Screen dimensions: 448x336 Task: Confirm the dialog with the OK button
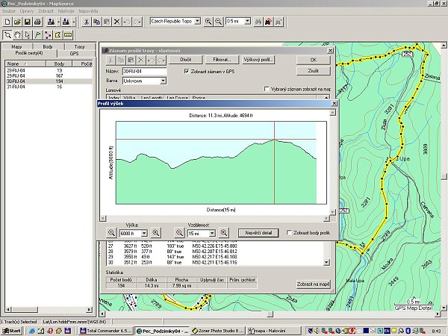tap(314, 60)
